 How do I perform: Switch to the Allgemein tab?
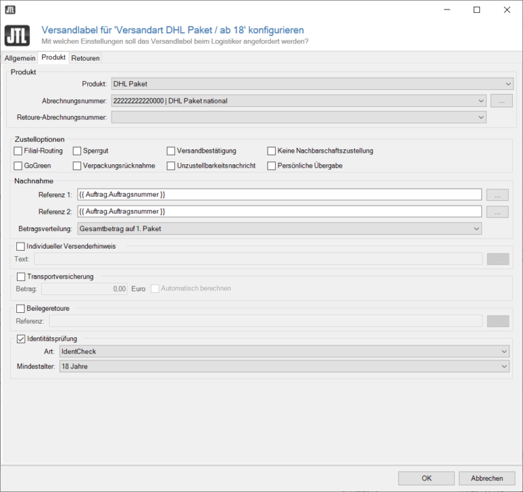(20, 58)
